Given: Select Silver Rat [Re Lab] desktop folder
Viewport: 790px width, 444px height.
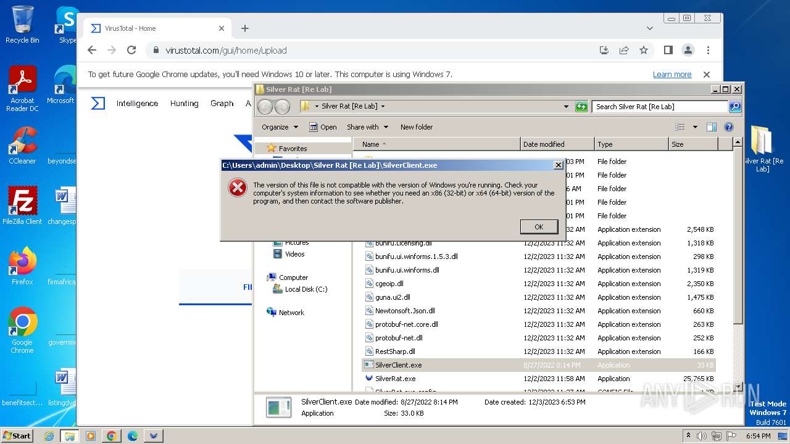Looking at the screenshot, I should [762, 149].
